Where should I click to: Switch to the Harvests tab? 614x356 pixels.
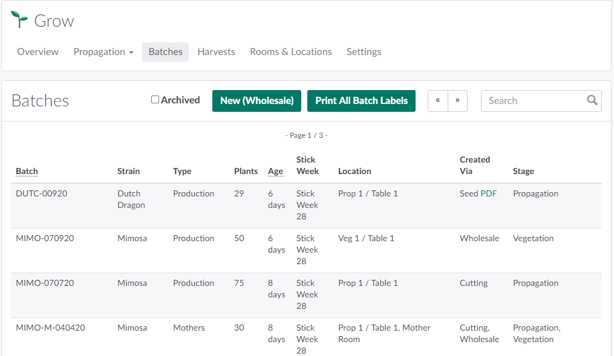(216, 52)
